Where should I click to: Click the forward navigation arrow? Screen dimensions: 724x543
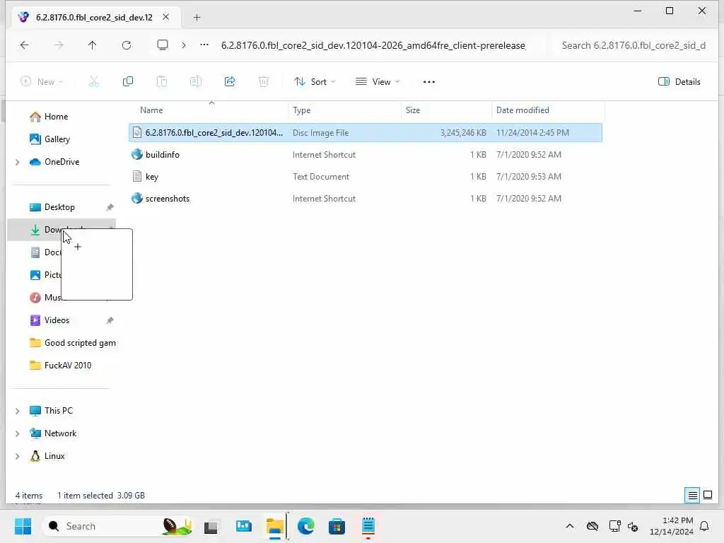[x=59, y=45]
